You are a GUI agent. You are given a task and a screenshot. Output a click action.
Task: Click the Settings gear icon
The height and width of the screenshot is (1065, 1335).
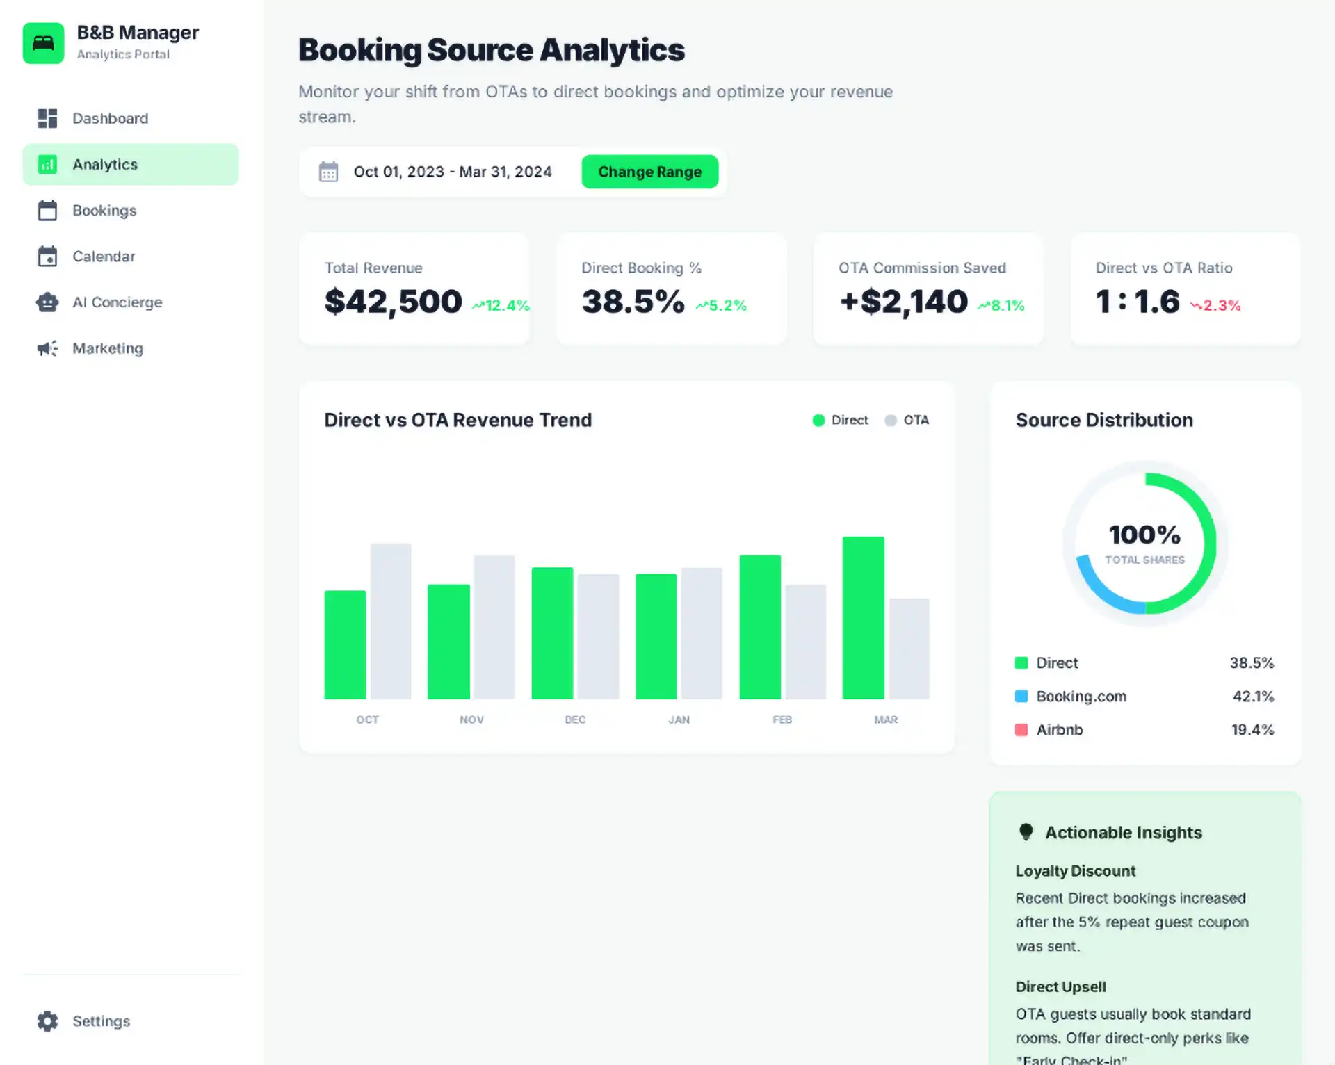[x=47, y=1021]
